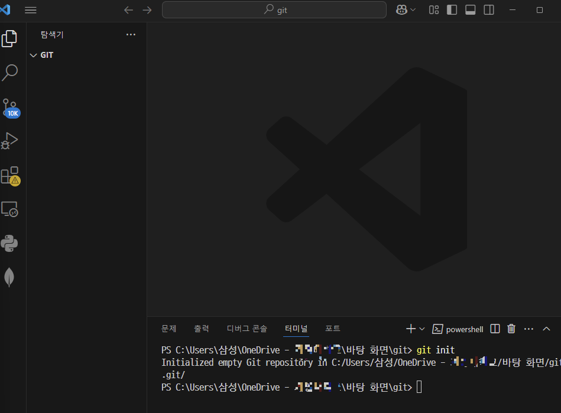Viewport: 561px width, 413px height.
Task: Toggle the secondary side bar
Action: point(489,10)
